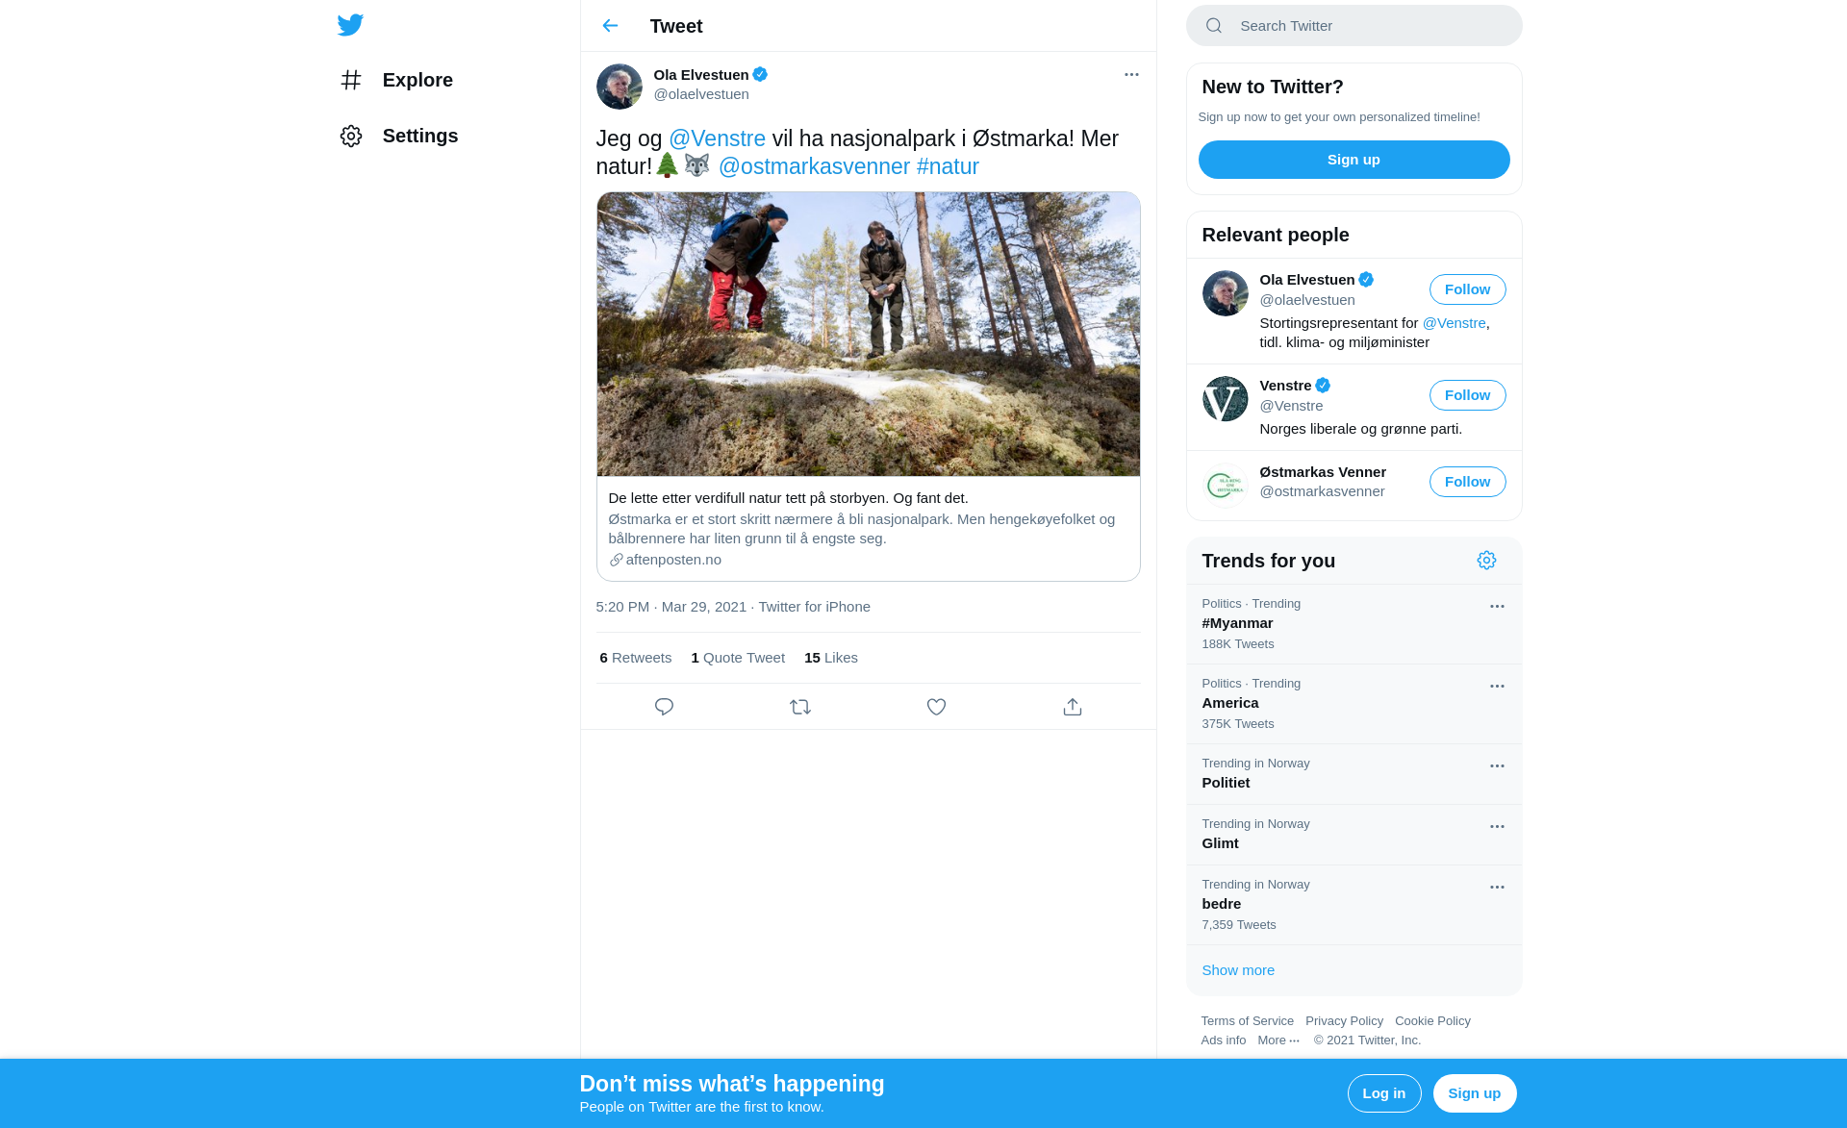
Task: Open Østmarkas Venner avatar logo
Action: [1225, 486]
